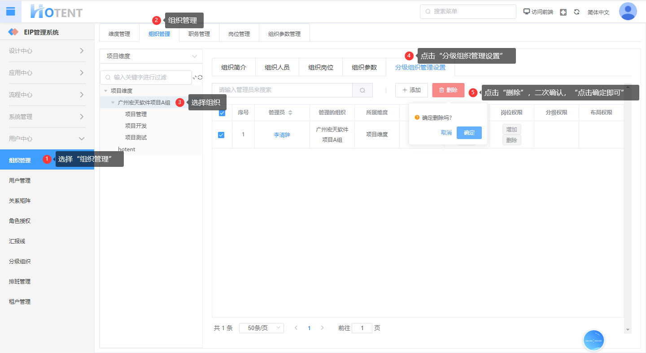
Task: Open the 组织人员 tab
Action: (x=277, y=67)
